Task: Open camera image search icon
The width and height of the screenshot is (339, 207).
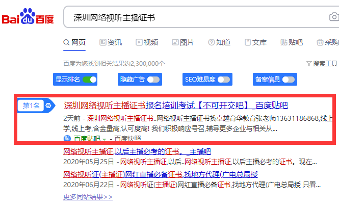Action: pyautogui.click(x=334, y=17)
